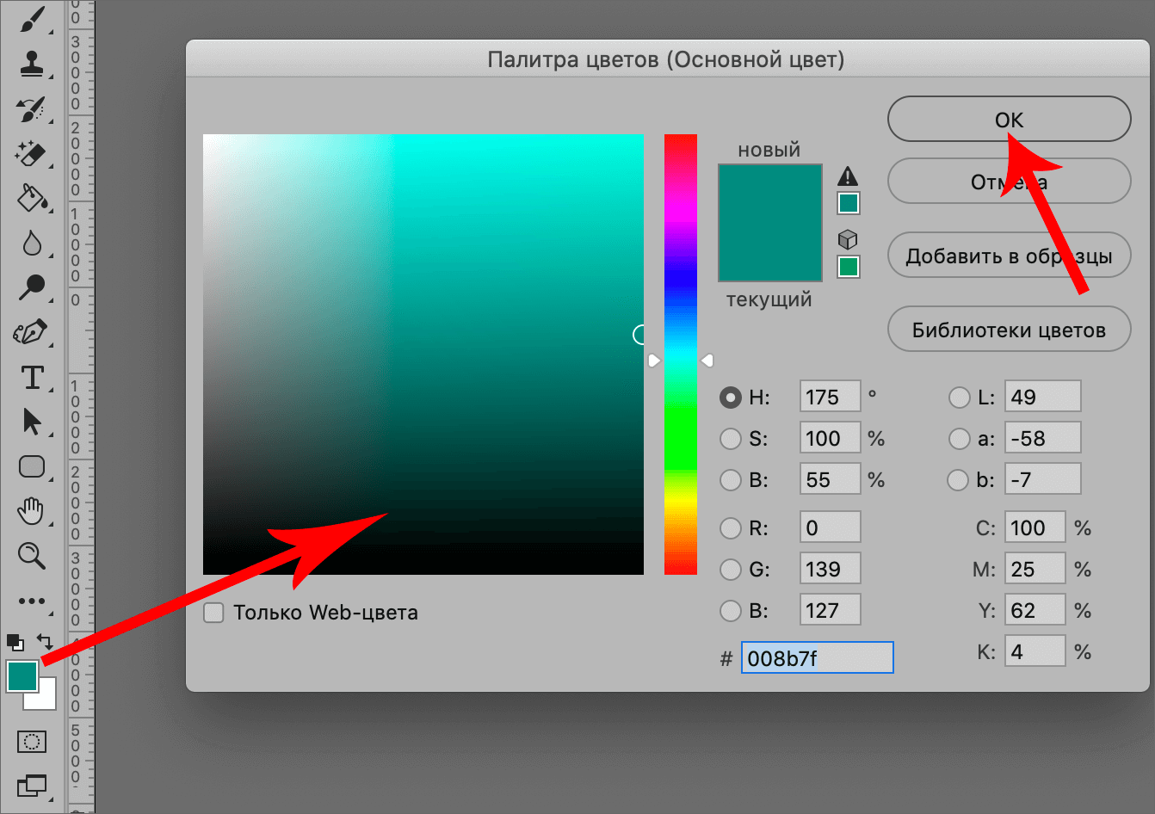Select the Clone Stamp tool
The height and width of the screenshot is (814, 1155).
click(x=31, y=64)
